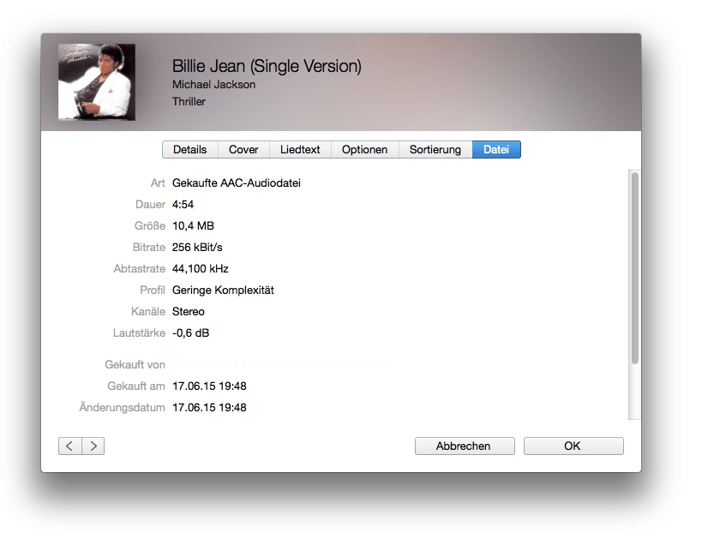Click the artist name Michael Jackson

[214, 85]
